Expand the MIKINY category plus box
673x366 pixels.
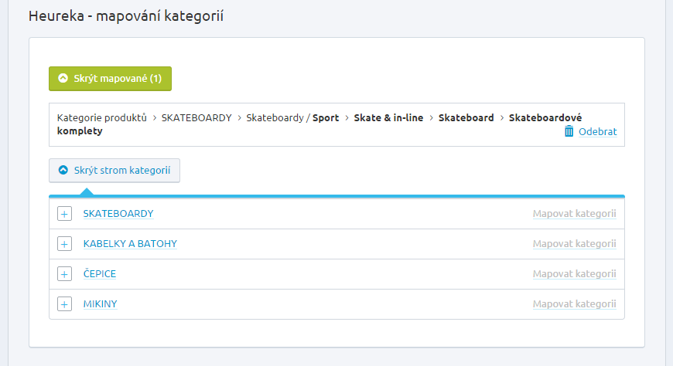pyautogui.click(x=64, y=304)
